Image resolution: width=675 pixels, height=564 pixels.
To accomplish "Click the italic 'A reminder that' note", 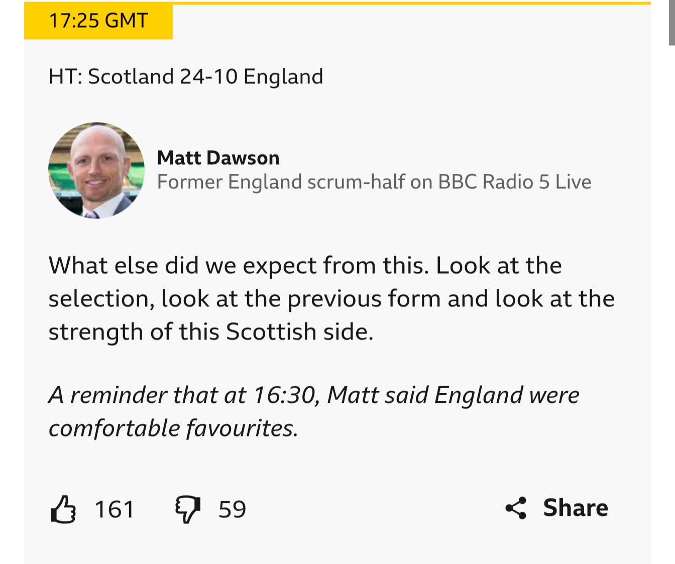I will pyautogui.click(x=313, y=395).
